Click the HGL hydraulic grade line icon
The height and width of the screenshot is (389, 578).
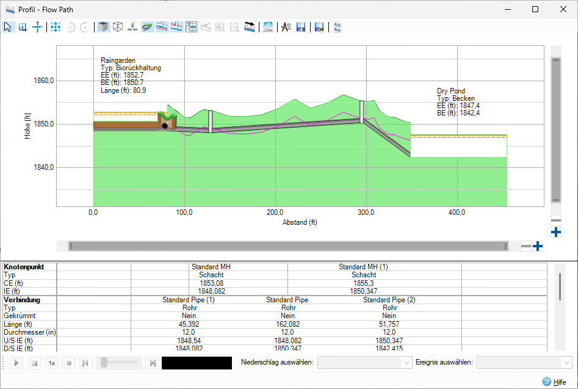coord(220,27)
